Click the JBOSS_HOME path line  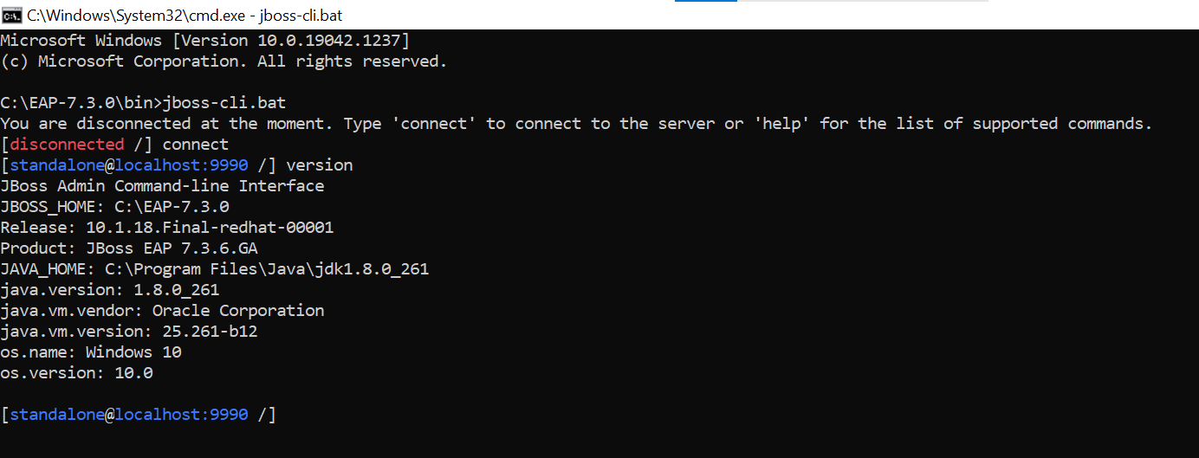pos(114,207)
